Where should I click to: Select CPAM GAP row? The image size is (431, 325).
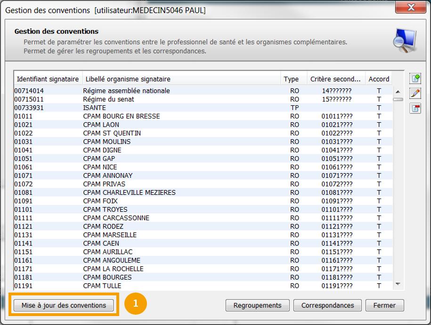pyautogui.click(x=203, y=159)
